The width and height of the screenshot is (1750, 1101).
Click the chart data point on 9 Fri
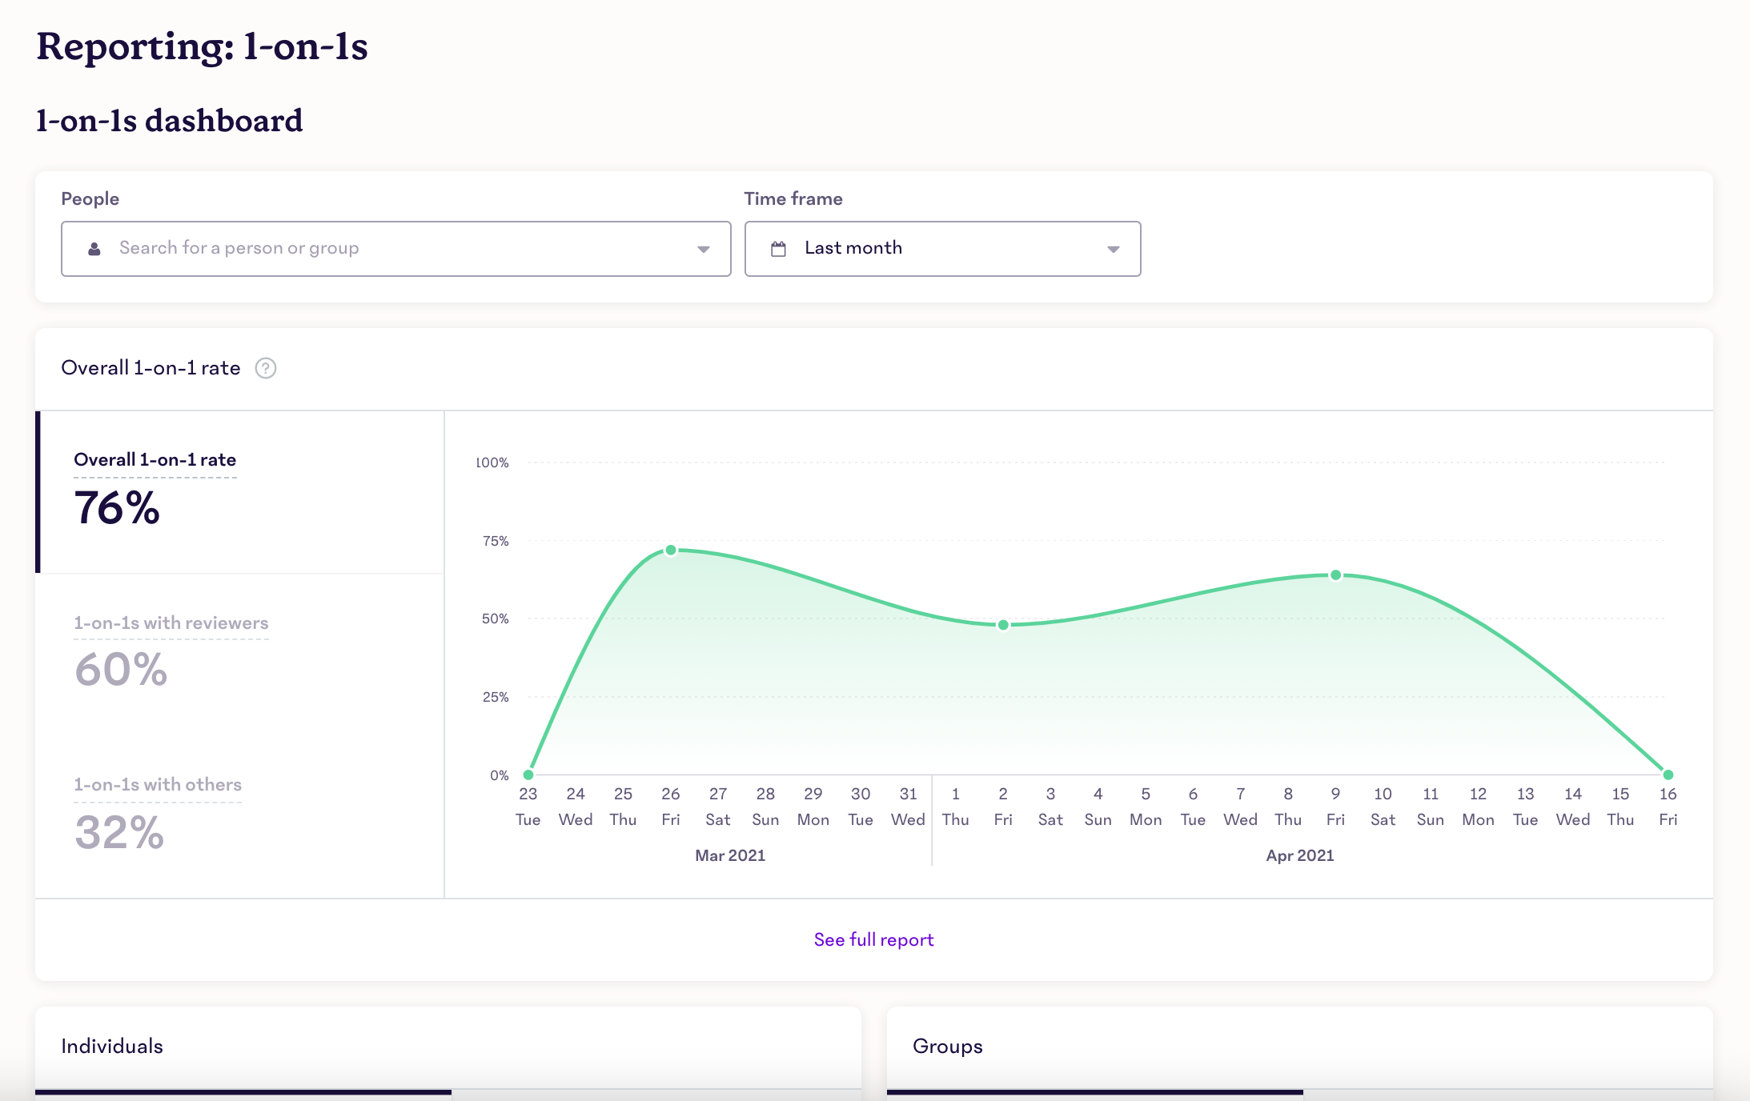pos(1335,575)
